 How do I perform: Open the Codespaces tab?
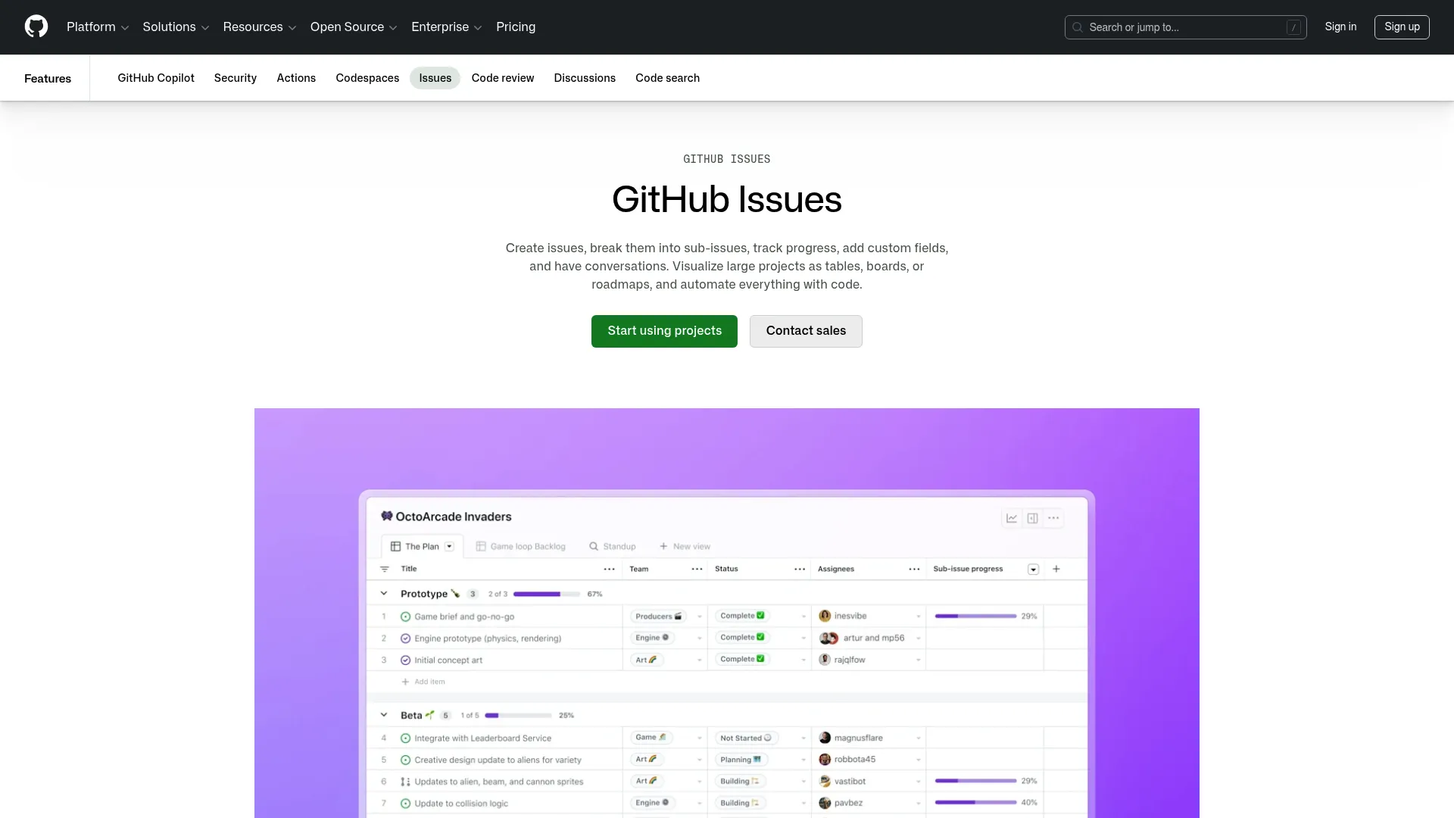[x=367, y=78]
